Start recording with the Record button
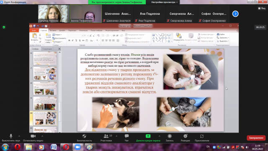The image size is (268, 151). pyautogui.click(x=170, y=138)
